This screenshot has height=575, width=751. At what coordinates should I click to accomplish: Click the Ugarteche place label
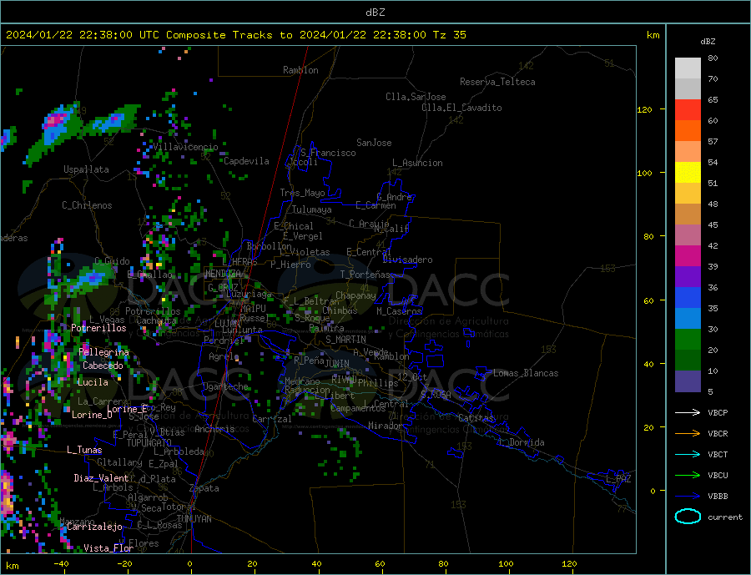click(225, 386)
